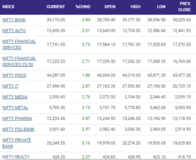Viewport: 196px width, 160px height.
Task: Open the NIFTY AUTO index link
Action: click(14, 31)
